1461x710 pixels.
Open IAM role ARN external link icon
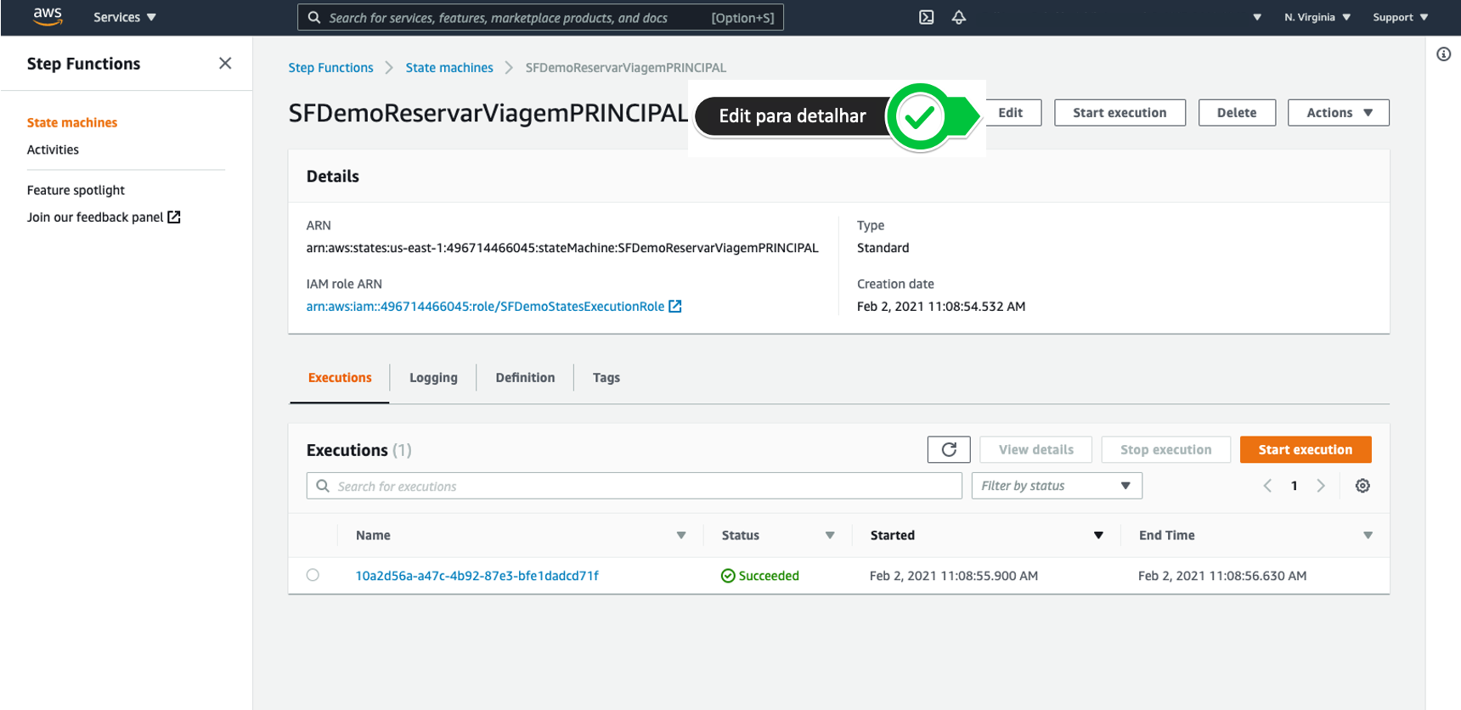[675, 307]
